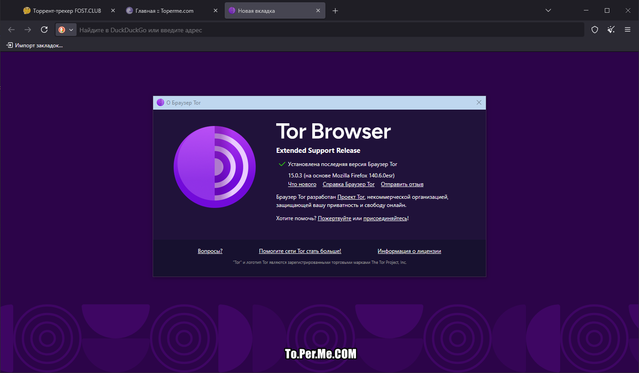Click the Tor icon in dialog title bar
The image size is (639, 373).
[x=160, y=102]
